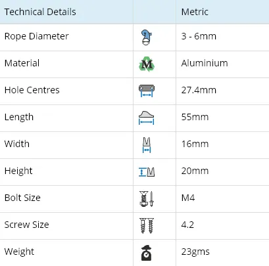269x266 pixels.
Task: Click the Aluminium material value
Action: [x=205, y=63]
